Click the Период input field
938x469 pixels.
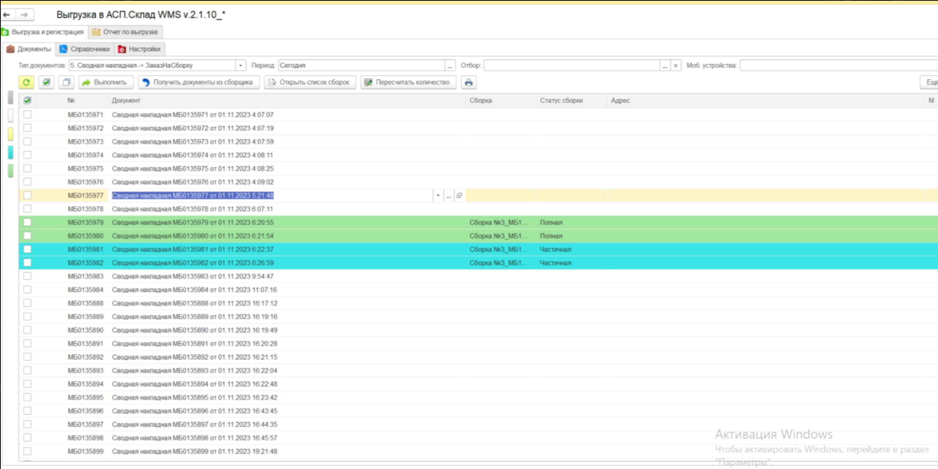tap(361, 65)
